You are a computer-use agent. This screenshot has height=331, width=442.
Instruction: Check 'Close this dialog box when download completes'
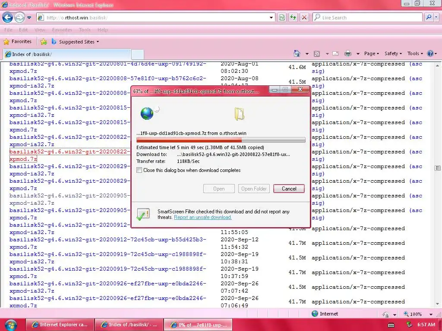coord(139,170)
